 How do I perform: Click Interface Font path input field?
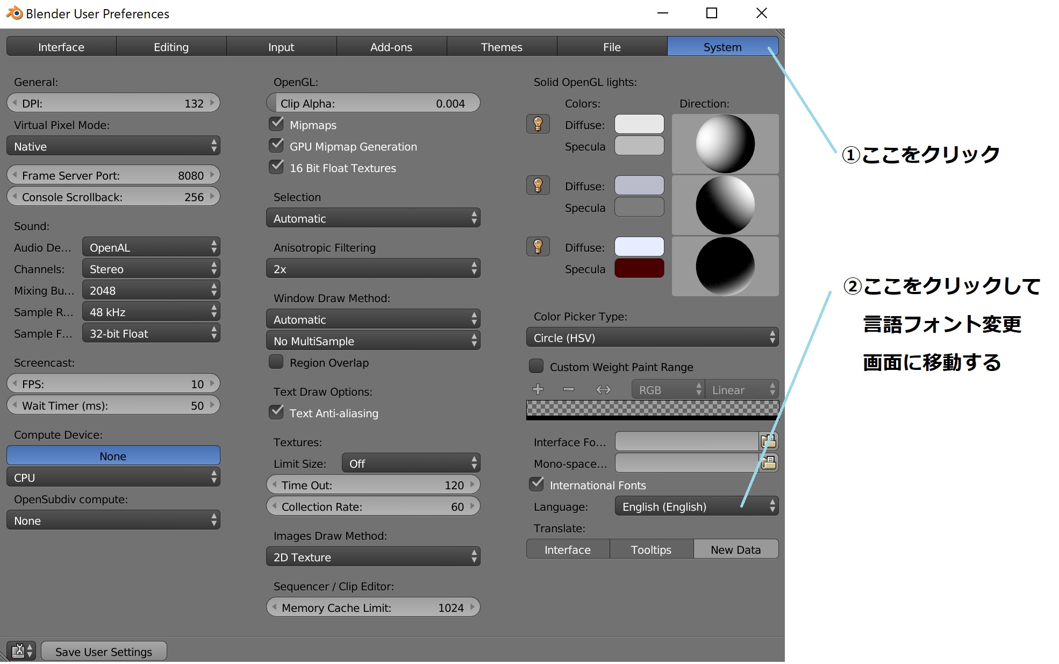[687, 441]
